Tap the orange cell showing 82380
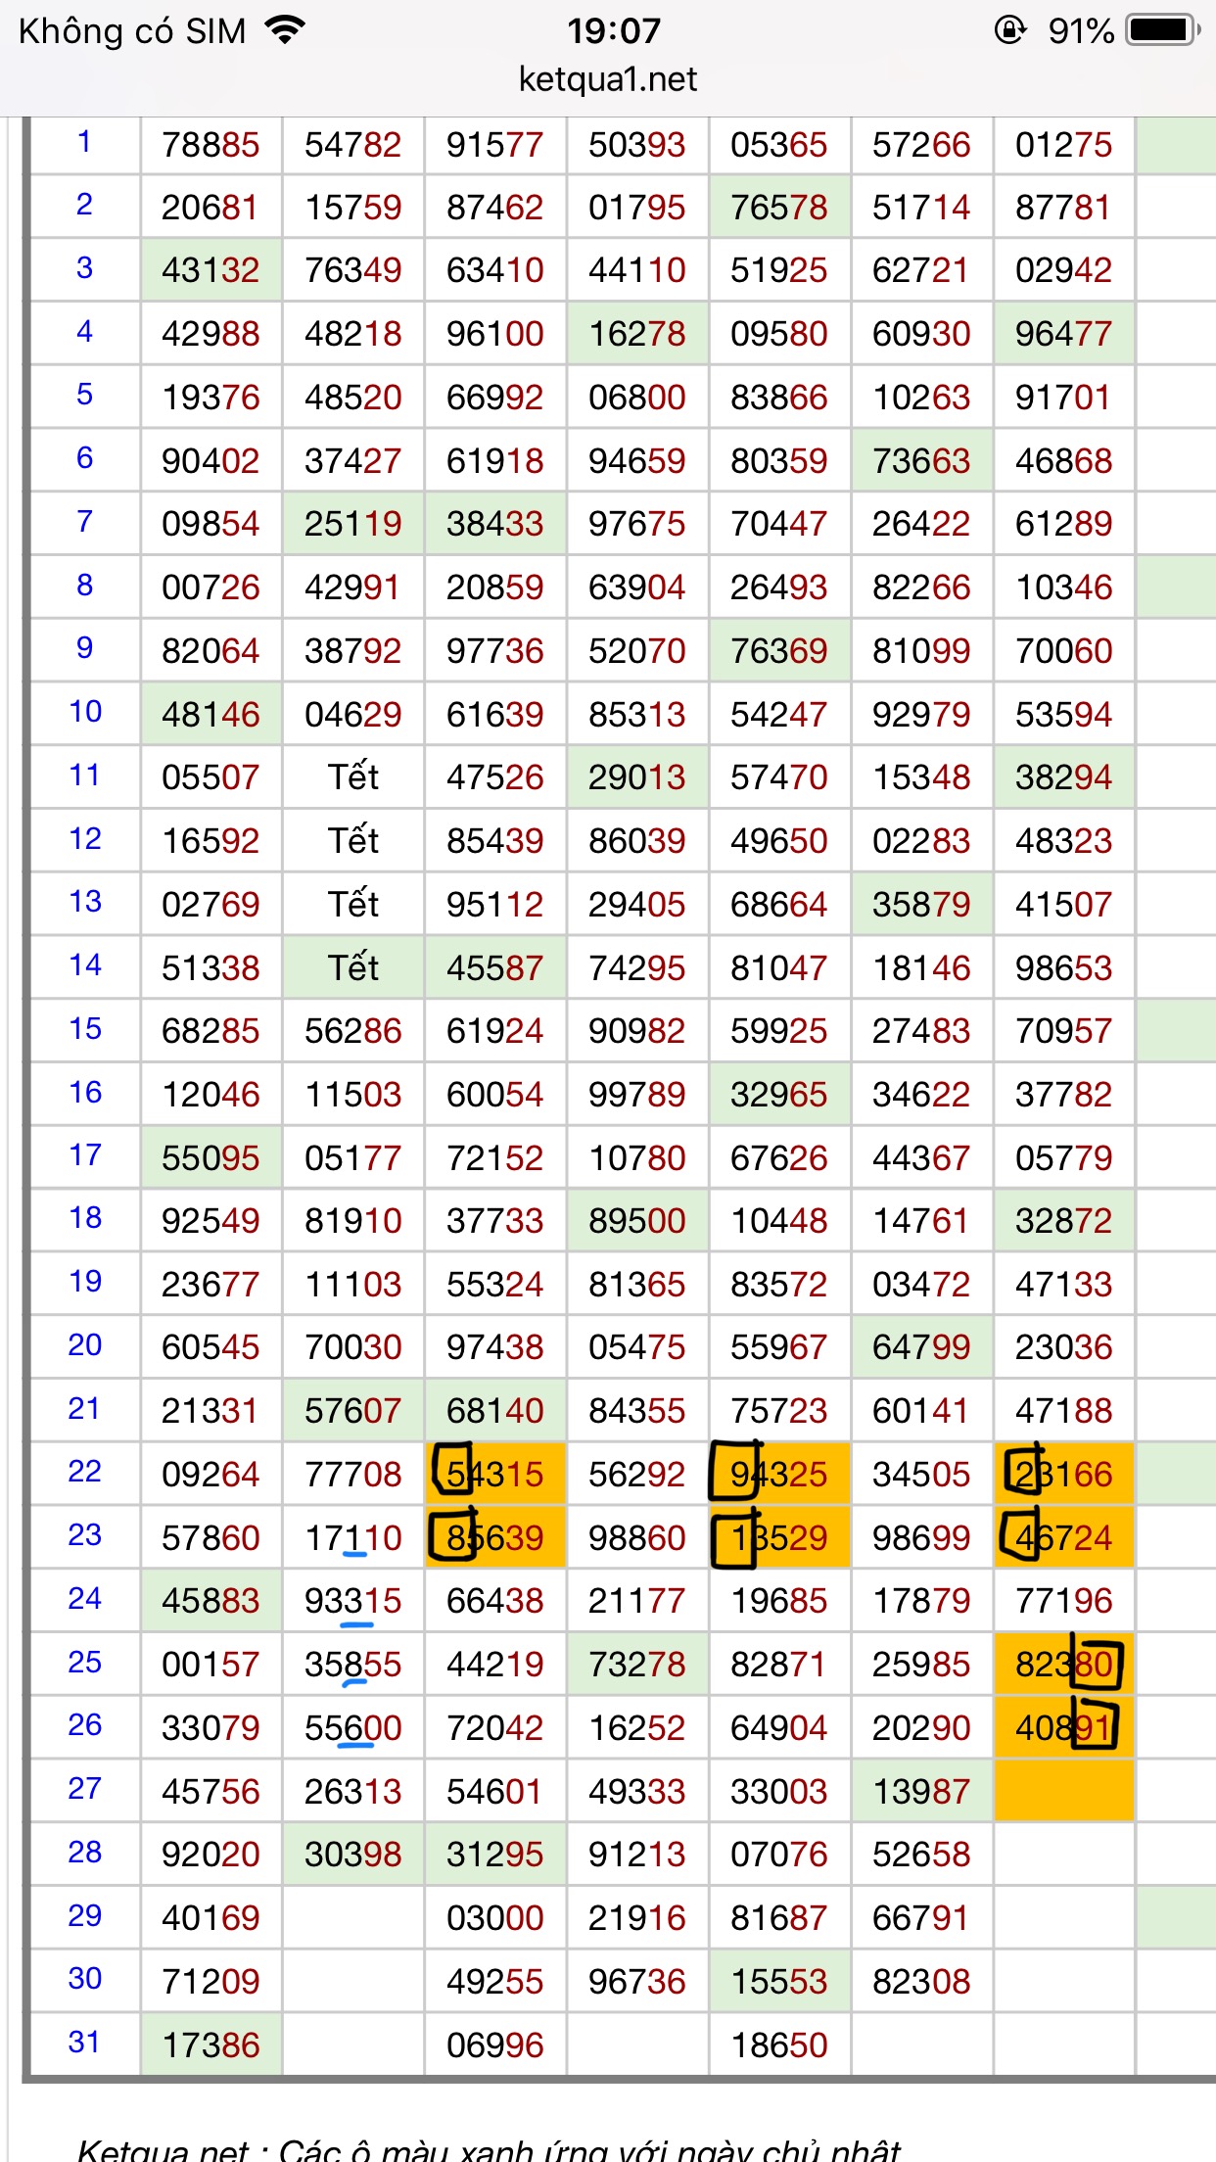The width and height of the screenshot is (1216, 2162). pyautogui.click(x=1064, y=1664)
